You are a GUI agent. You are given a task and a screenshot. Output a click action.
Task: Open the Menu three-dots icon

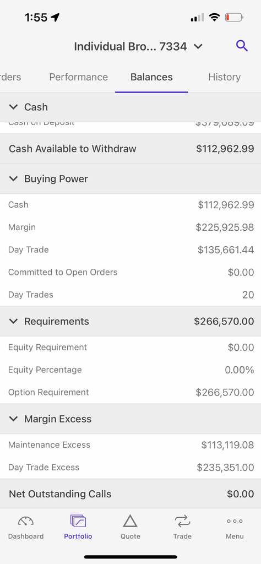point(235,521)
